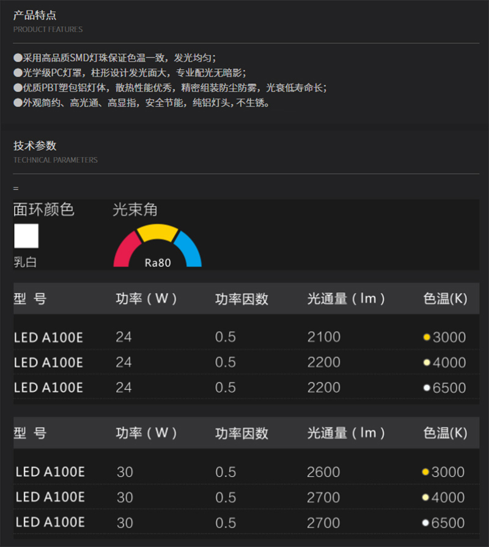
Task: Click the yellow dot beside 3000 in the 30W table
Action: 425,472
